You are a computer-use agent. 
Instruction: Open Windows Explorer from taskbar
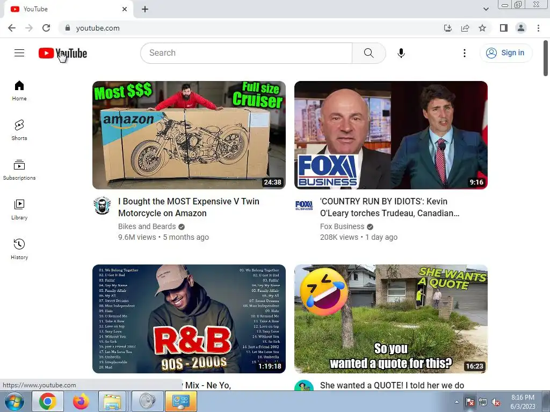pos(112,401)
